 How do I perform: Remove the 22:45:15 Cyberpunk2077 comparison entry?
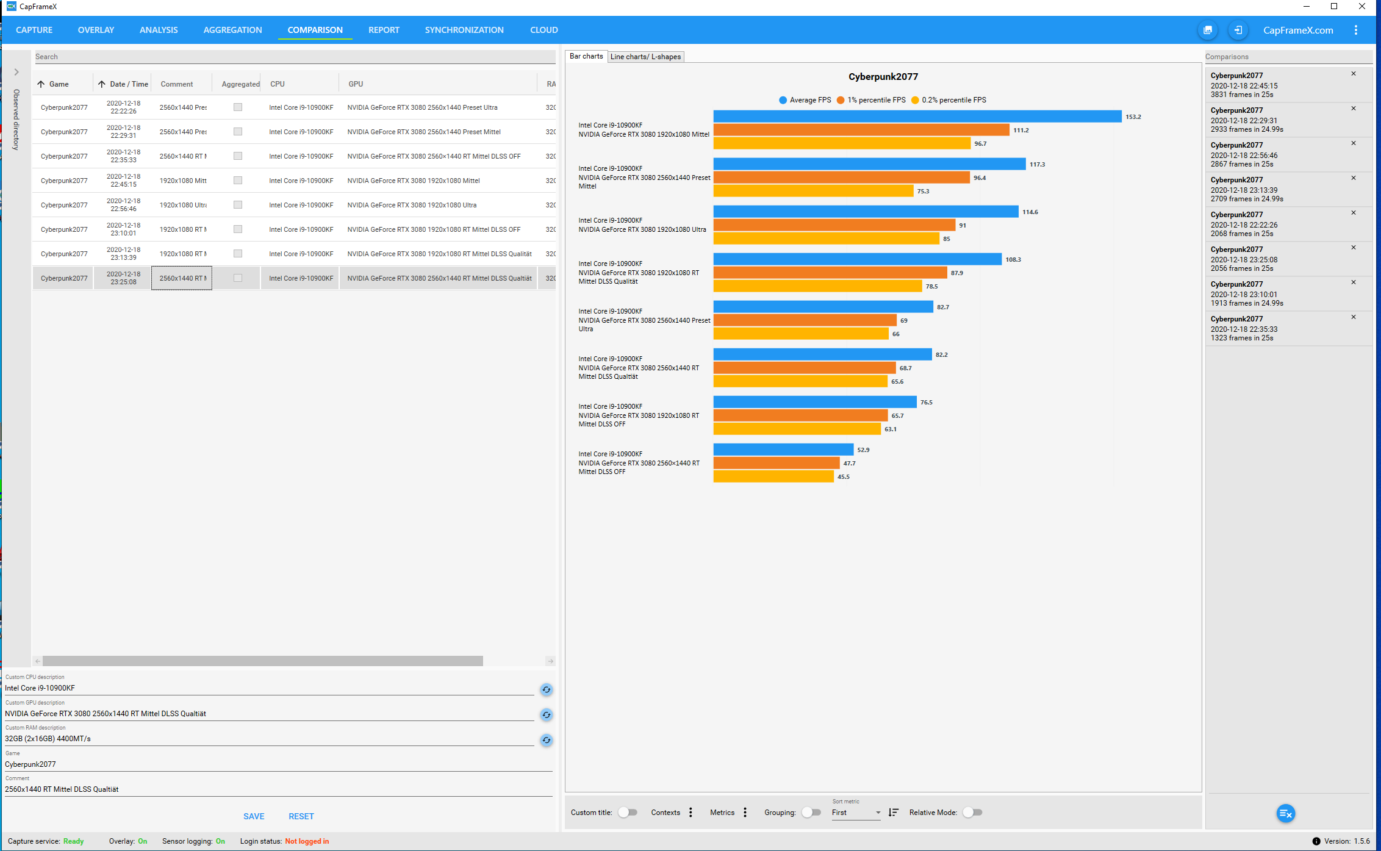tap(1354, 74)
